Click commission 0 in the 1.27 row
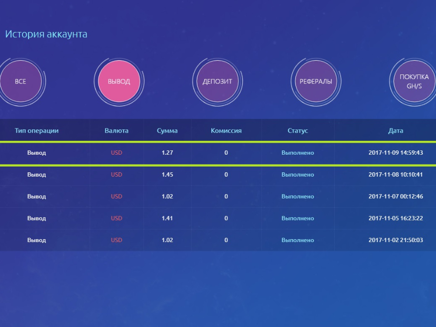The width and height of the screenshot is (436, 327). 226,153
